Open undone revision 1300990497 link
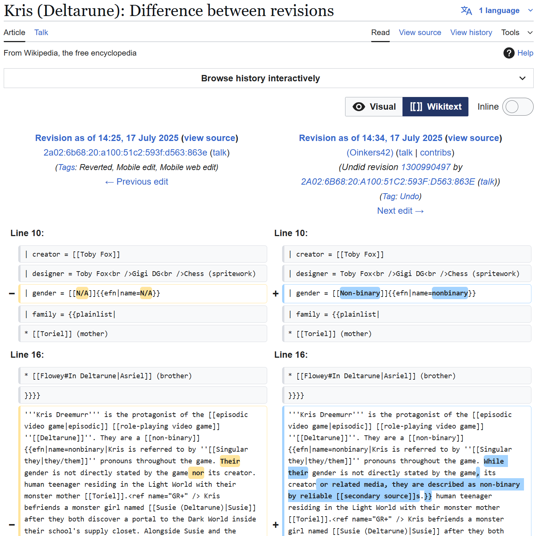The image size is (540, 536). 426,167
